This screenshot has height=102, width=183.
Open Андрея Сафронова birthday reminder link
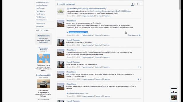pos(45,41)
